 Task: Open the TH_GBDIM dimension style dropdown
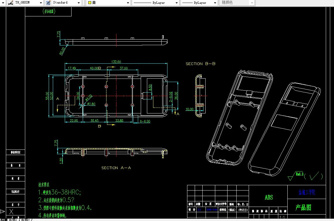(x=41, y=3)
